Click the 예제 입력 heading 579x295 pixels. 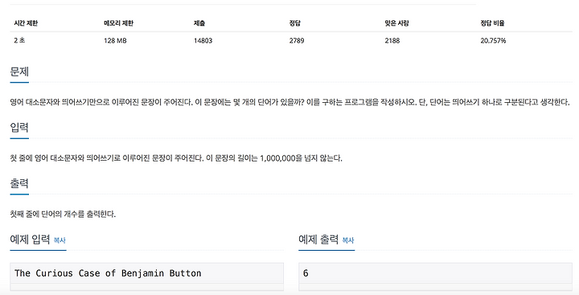[30, 240]
